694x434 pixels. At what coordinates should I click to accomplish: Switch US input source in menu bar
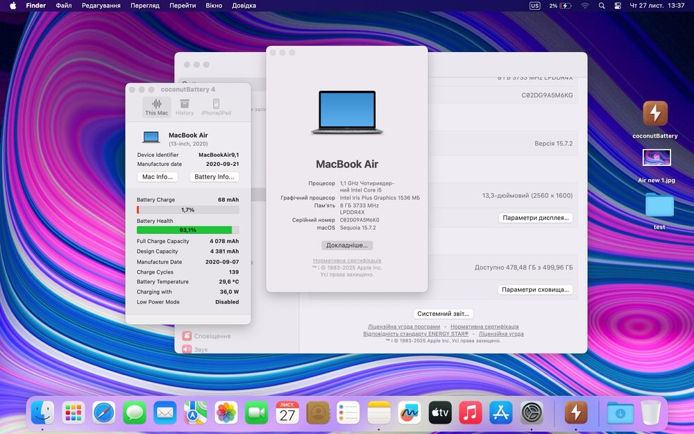pyautogui.click(x=534, y=6)
